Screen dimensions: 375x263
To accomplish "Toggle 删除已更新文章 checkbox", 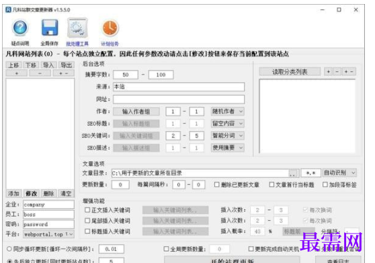I will 216,185.
